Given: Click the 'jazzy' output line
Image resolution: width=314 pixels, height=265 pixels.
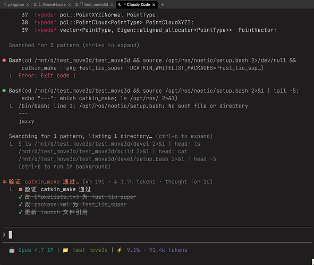Looking at the screenshot, I should point(26,121).
